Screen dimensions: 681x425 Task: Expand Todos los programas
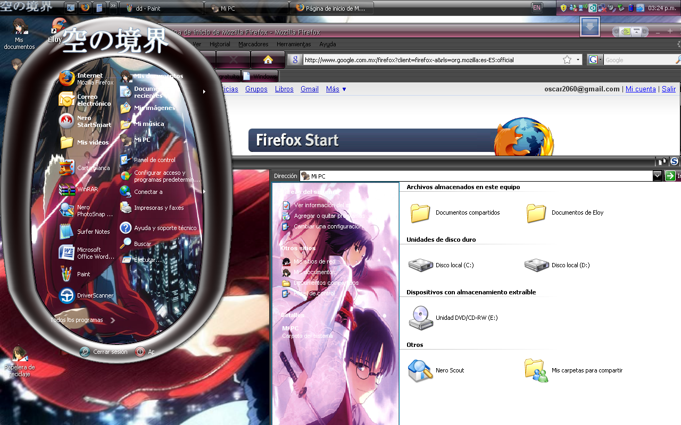[84, 320]
